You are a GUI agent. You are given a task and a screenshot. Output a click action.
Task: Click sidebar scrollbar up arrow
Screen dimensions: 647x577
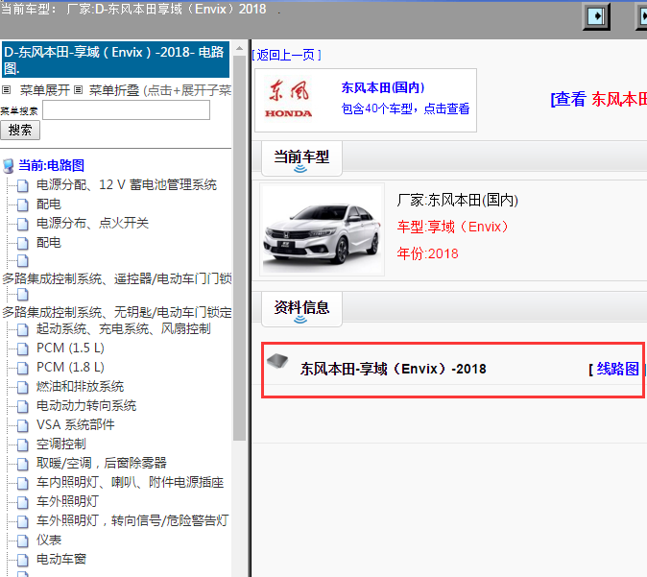pos(239,48)
